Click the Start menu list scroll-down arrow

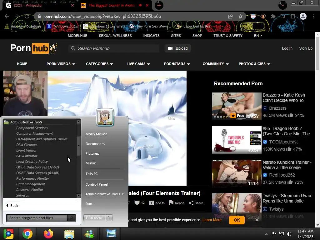[78, 196]
